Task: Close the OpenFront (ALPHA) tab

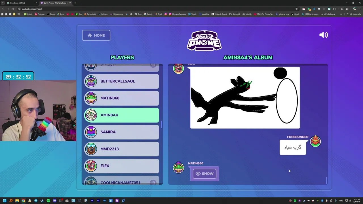Action: tap(36, 3)
